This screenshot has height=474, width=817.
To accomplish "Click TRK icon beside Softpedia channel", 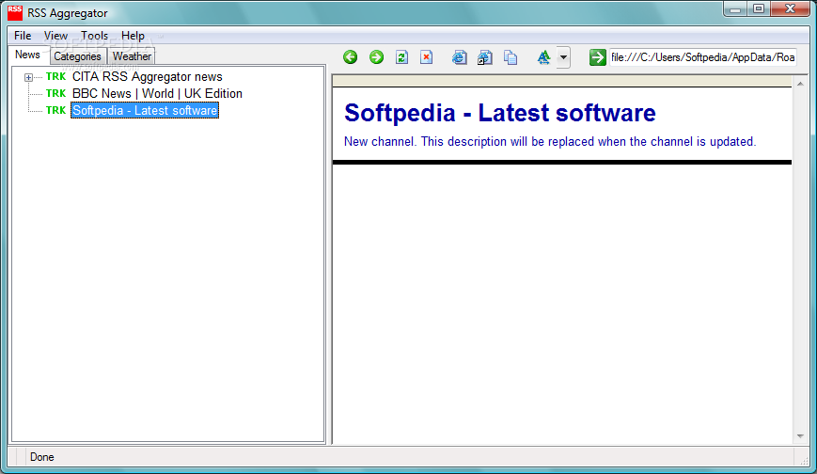I will coord(55,111).
